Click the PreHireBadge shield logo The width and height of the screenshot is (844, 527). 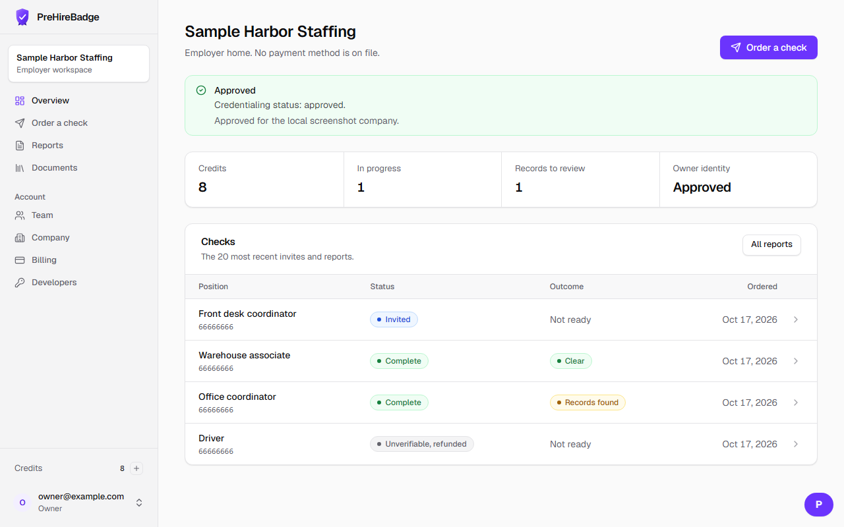coord(22,17)
